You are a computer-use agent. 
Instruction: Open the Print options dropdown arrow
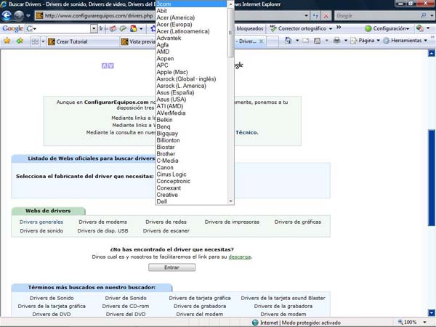346,41
